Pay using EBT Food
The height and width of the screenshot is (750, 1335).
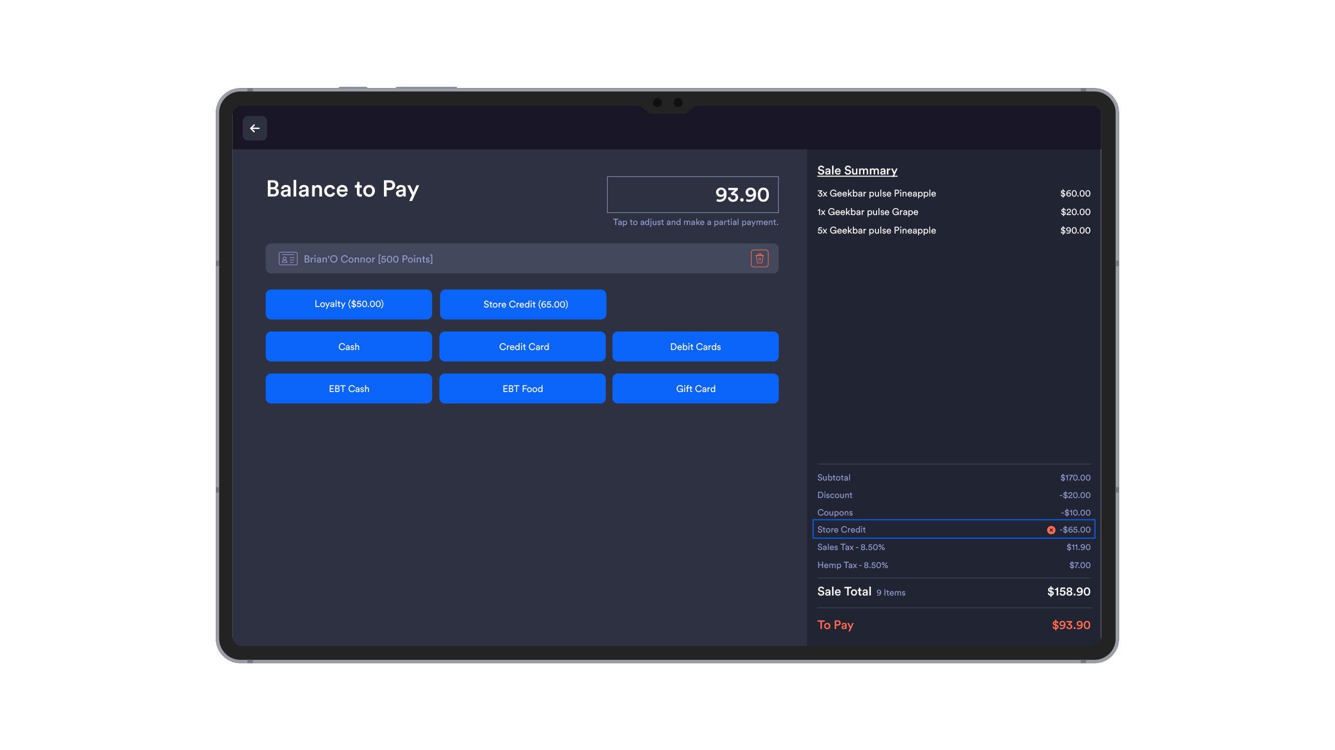(x=523, y=388)
